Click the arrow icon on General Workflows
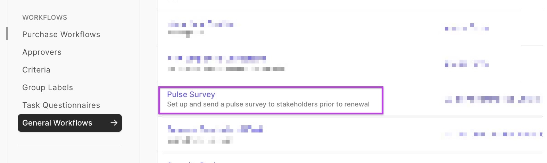Image resolution: width=547 pixels, height=163 pixels. tap(114, 123)
